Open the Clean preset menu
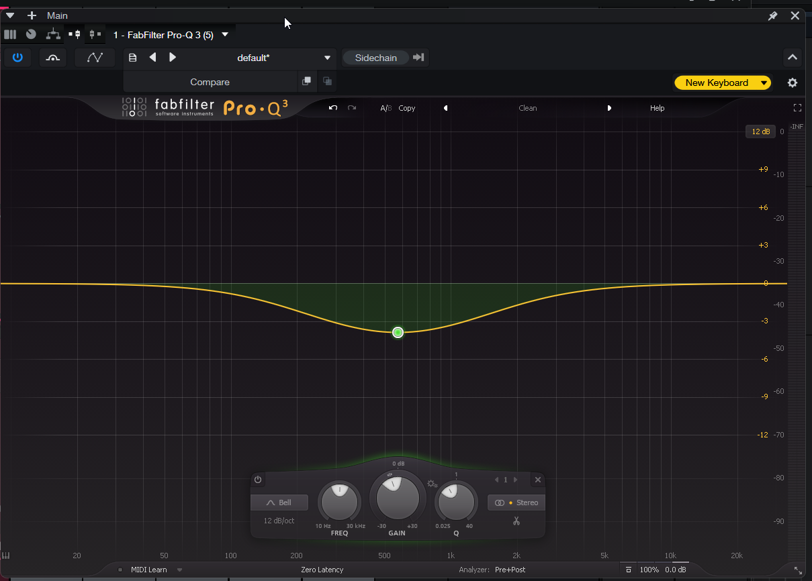 [x=528, y=108]
